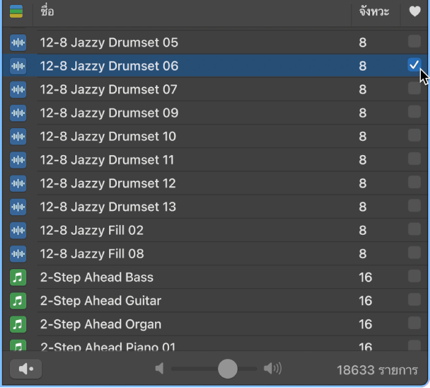Screen dimensions: 430x388
Task: Click the loop type filter icon in header
Action: click(x=16, y=12)
